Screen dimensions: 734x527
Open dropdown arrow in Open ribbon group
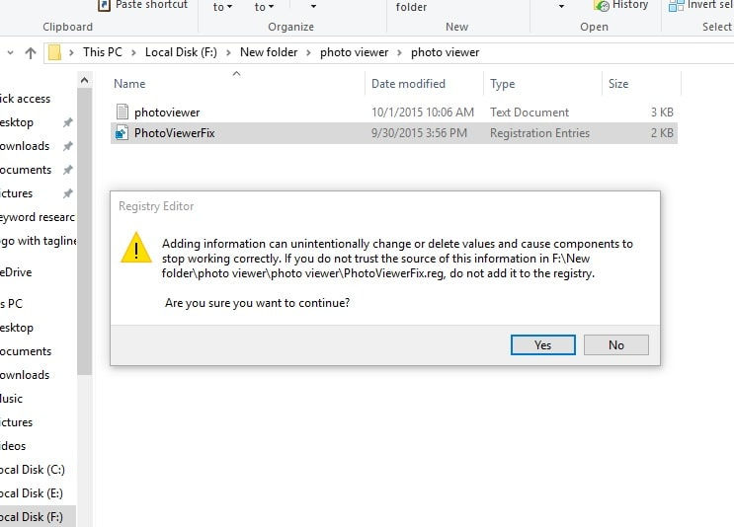(x=561, y=7)
